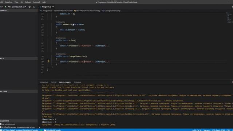Click 'public Geometry(int dimen)' constructor line
The image size is (233, 131).
(70, 24)
